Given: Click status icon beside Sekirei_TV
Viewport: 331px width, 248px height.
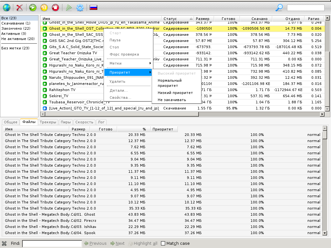Looking at the screenshot, I should coord(45,96).
